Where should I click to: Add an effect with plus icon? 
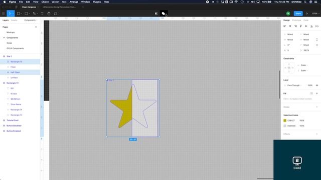317,134
